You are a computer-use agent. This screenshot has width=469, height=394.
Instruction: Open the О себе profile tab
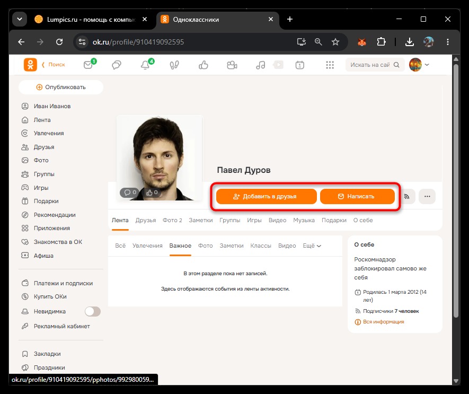(363, 221)
